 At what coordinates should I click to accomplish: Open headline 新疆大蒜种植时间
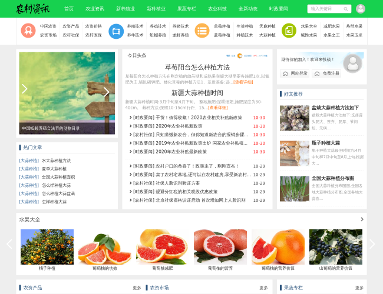pyautogui.click(x=197, y=93)
